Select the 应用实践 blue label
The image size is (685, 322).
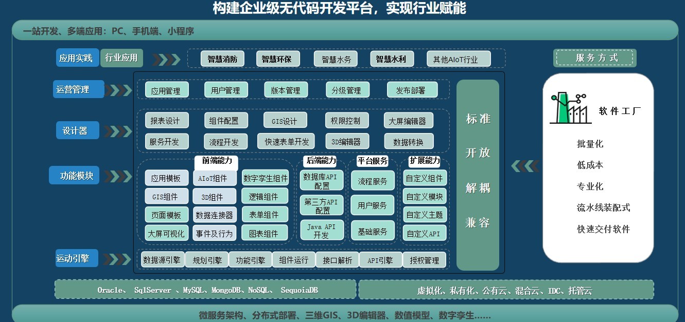coord(77,58)
